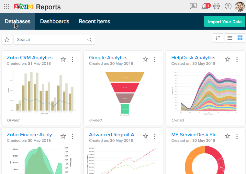246x174 pixels.
Task: Switch to list view
Action: (x=230, y=38)
